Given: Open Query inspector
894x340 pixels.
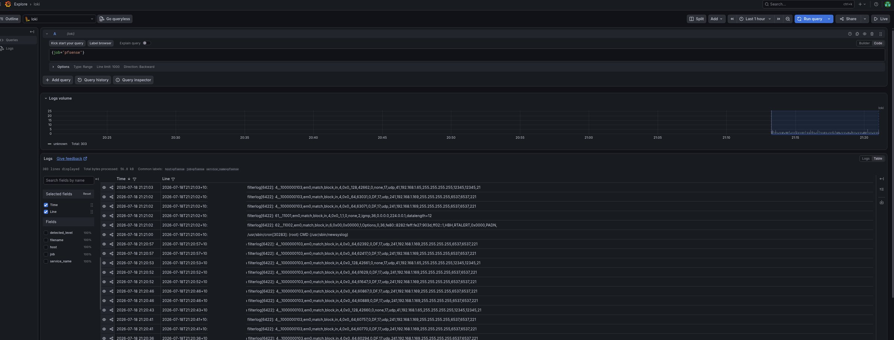Looking at the screenshot, I should (133, 80).
